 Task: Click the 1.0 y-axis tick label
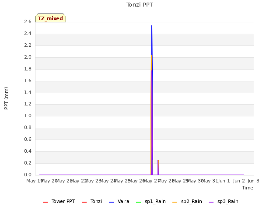coord(28,115)
